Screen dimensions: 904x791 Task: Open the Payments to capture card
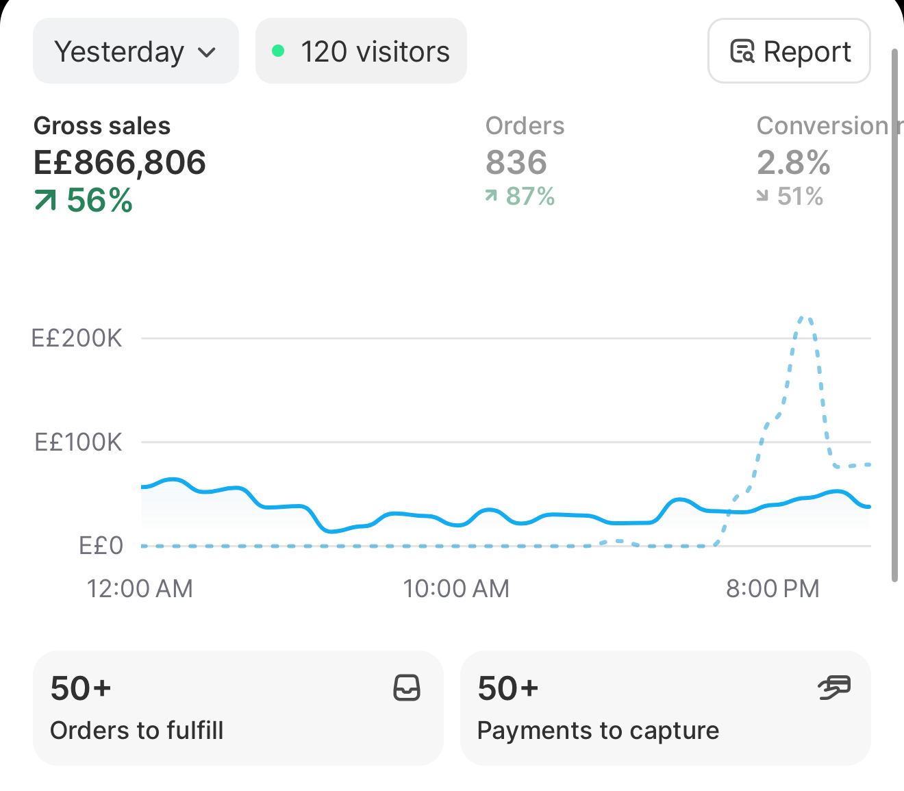click(666, 708)
